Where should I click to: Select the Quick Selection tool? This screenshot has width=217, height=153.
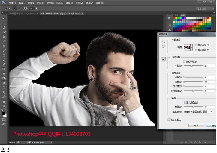(x=4, y=32)
